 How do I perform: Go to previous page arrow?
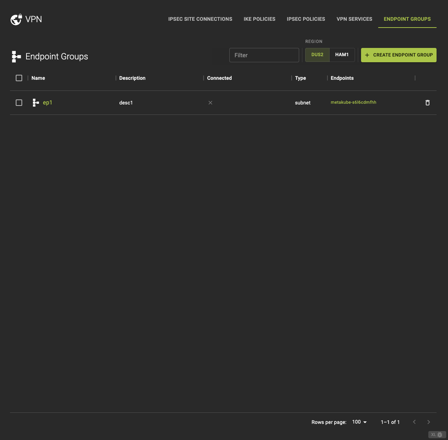(x=414, y=422)
